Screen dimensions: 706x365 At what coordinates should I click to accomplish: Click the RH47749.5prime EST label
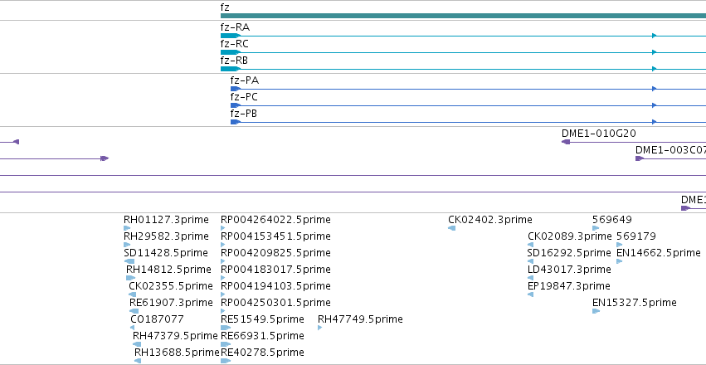point(360,319)
